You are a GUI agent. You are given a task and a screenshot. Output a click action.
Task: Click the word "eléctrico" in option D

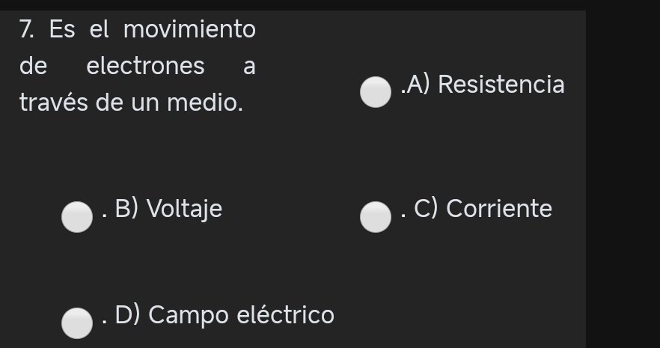pos(285,315)
